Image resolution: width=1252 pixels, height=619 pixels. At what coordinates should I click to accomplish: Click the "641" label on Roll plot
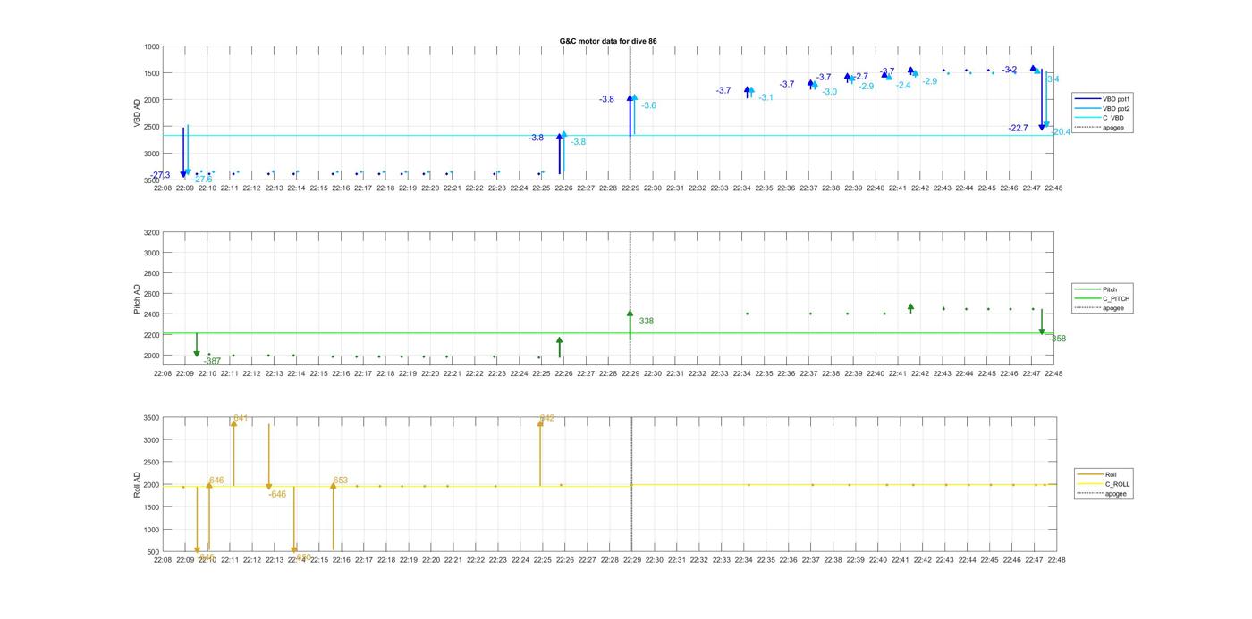[241, 418]
